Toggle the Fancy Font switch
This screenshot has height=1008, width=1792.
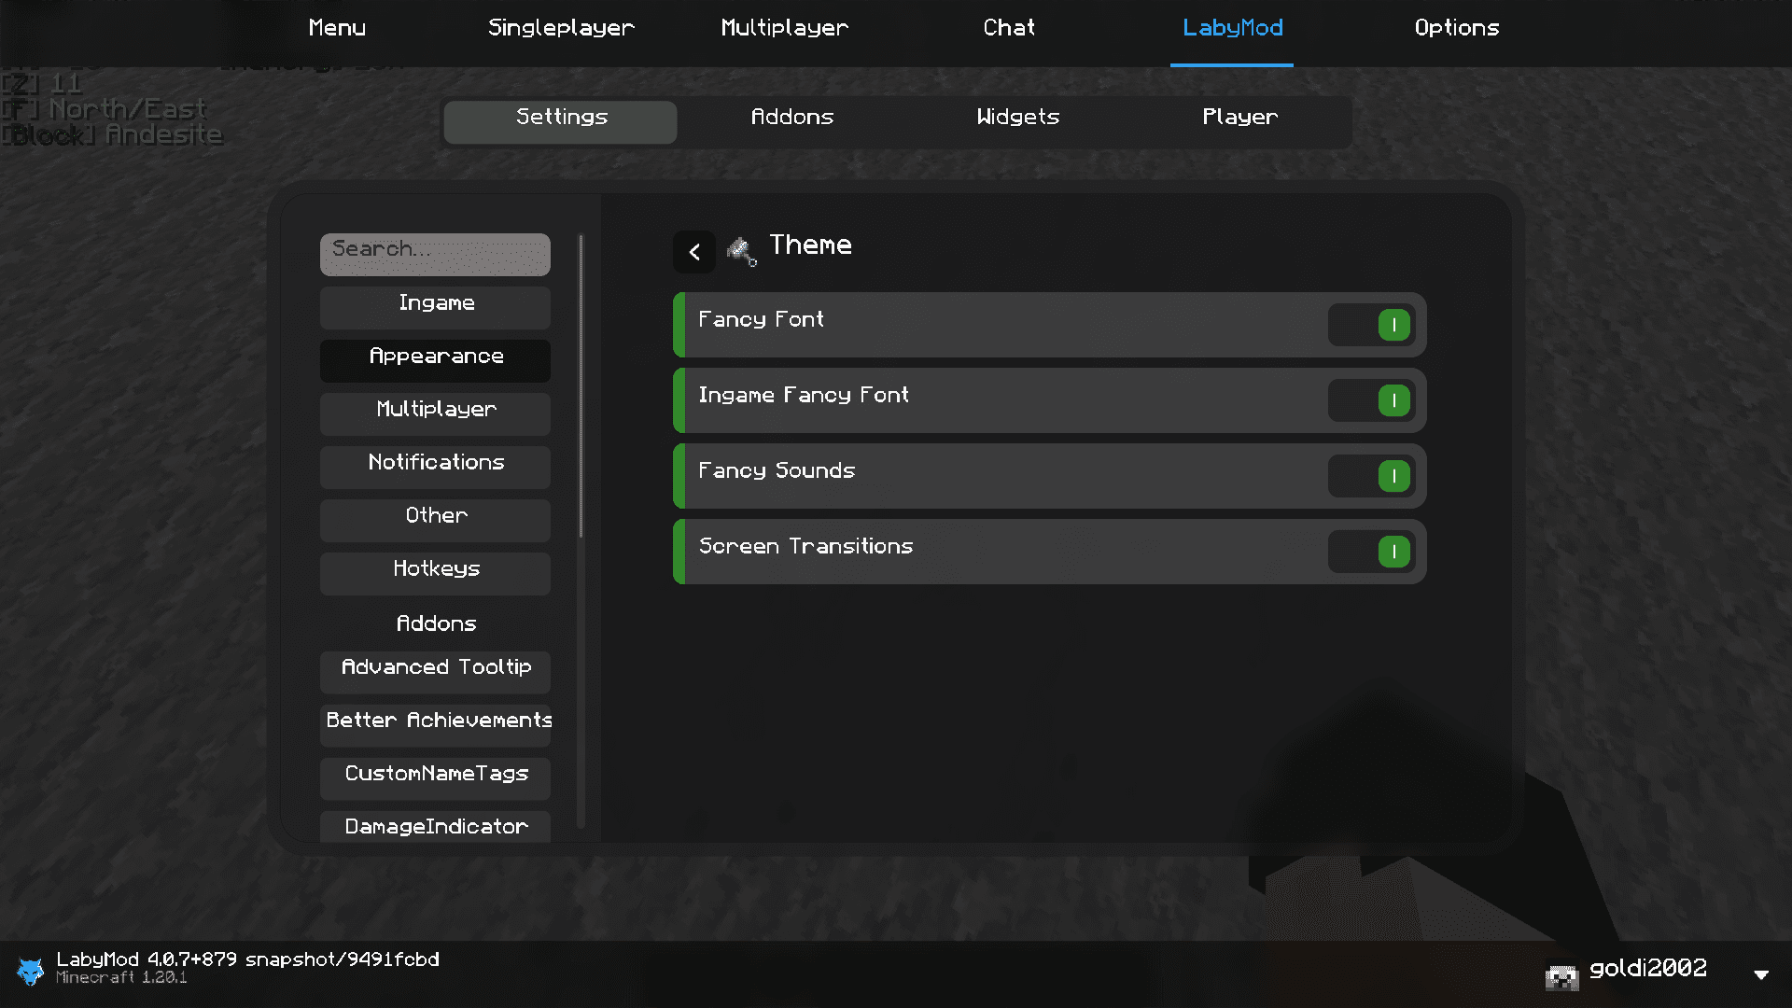click(1372, 325)
